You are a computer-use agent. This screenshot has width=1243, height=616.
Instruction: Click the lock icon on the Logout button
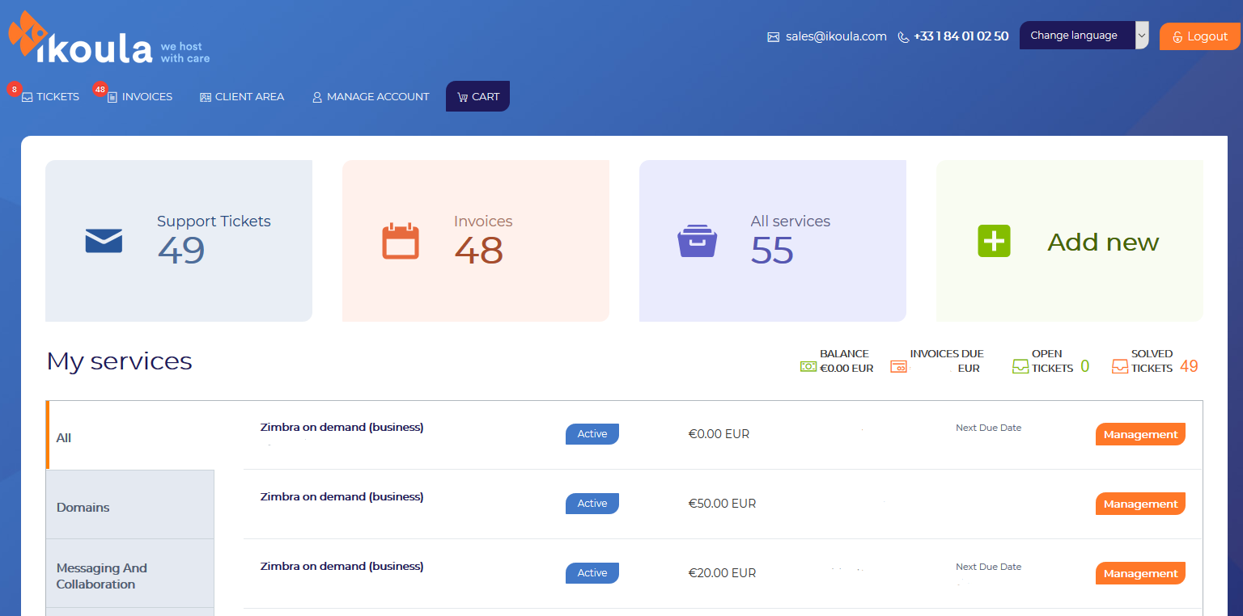1177,37
